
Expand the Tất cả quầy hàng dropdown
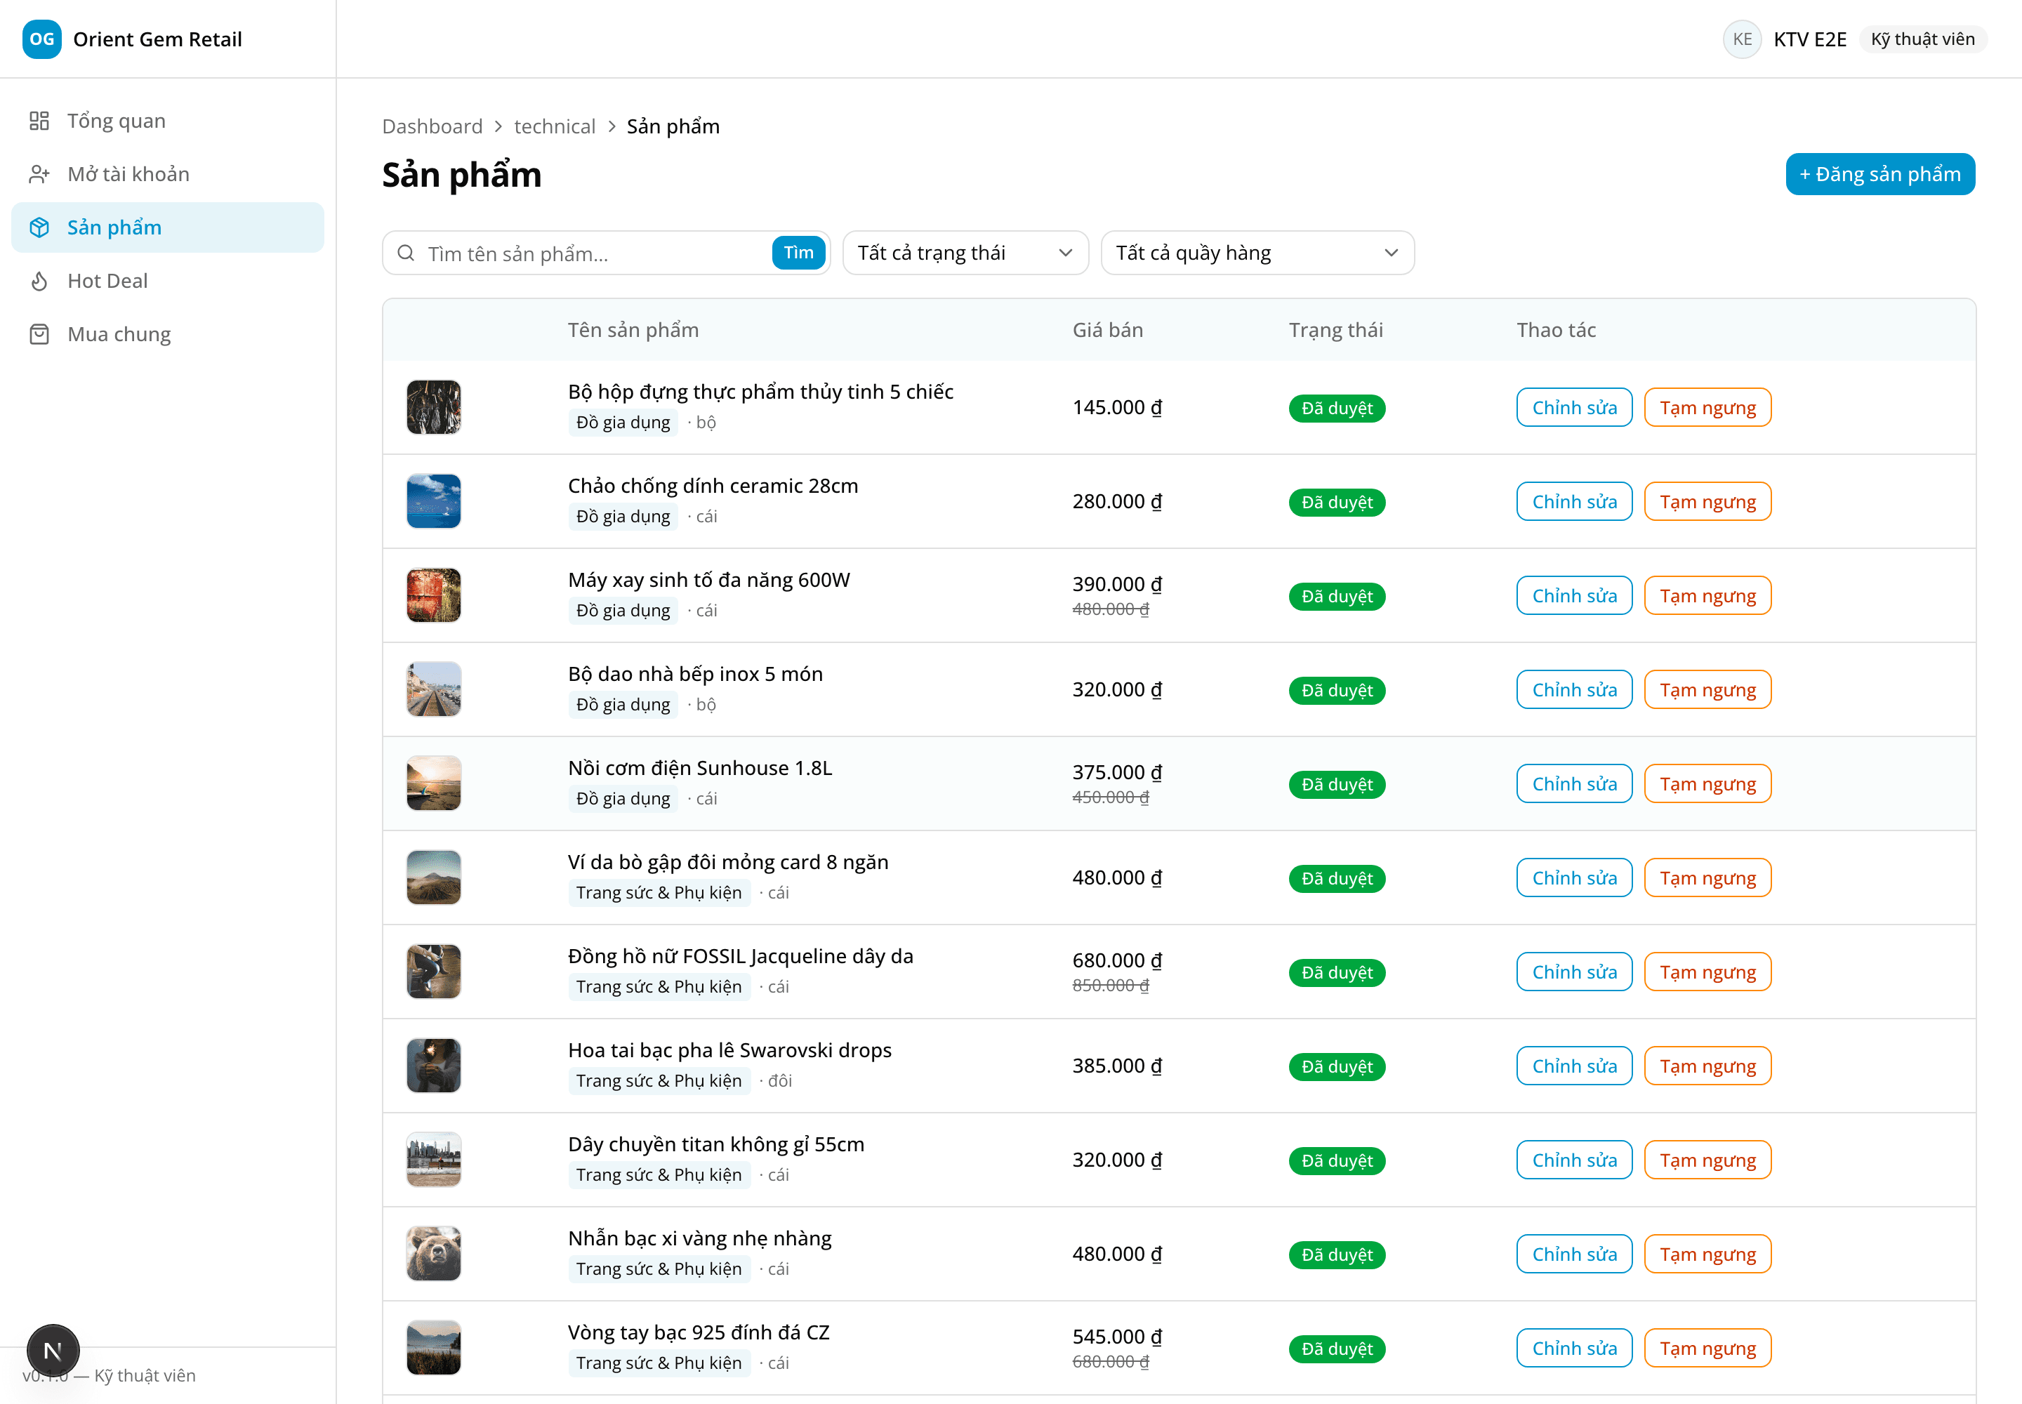click(x=1257, y=253)
